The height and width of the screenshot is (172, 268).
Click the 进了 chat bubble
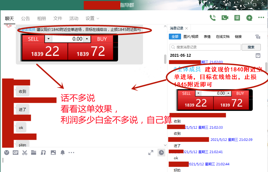pyautogui.click(x=22, y=109)
